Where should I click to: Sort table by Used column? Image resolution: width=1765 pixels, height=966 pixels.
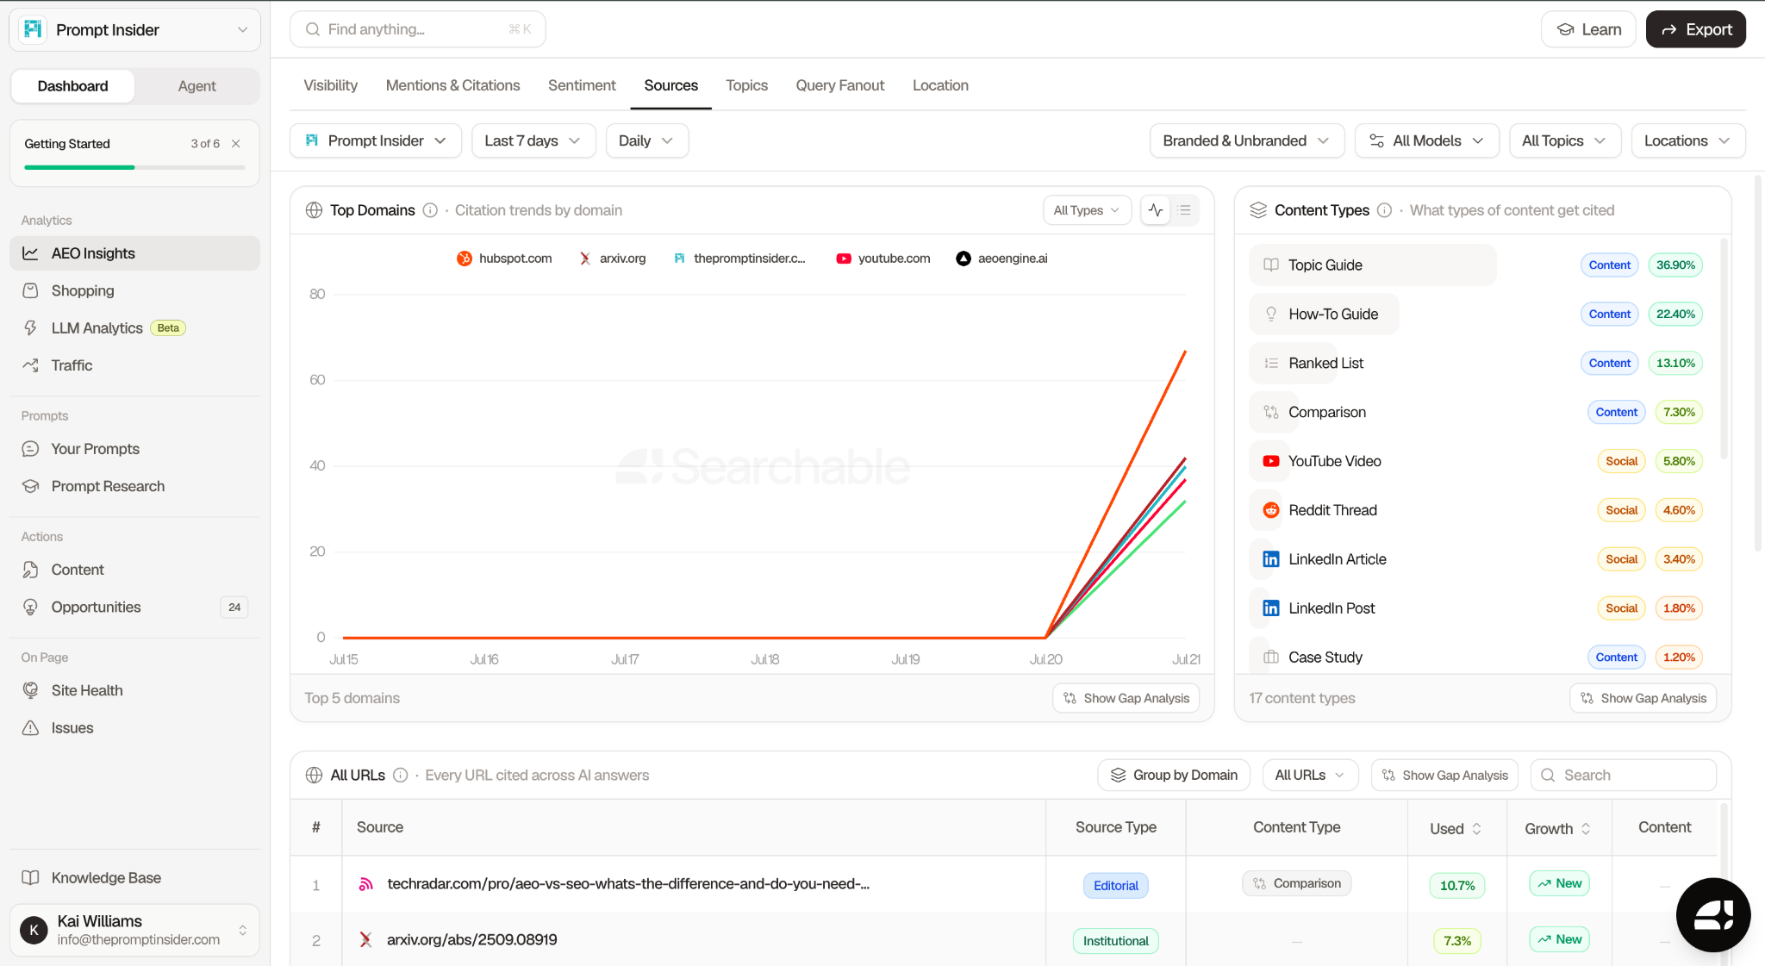pyautogui.click(x=1456, y=828)
